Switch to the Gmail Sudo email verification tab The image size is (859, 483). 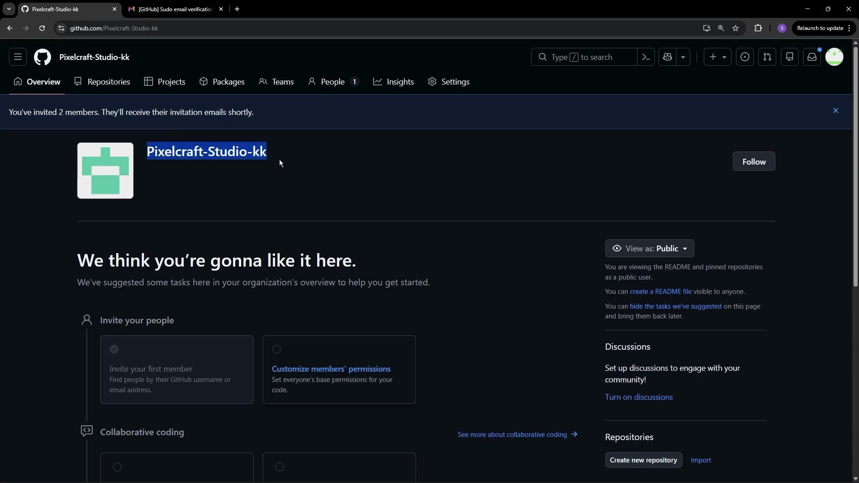[x=175, y=9]
